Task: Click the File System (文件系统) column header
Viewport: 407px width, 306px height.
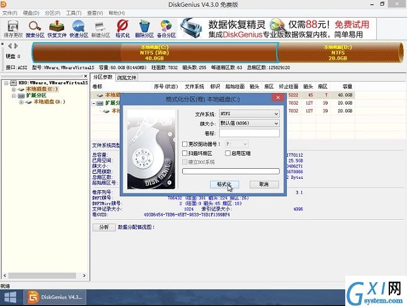Action: [x=194, y=87]
